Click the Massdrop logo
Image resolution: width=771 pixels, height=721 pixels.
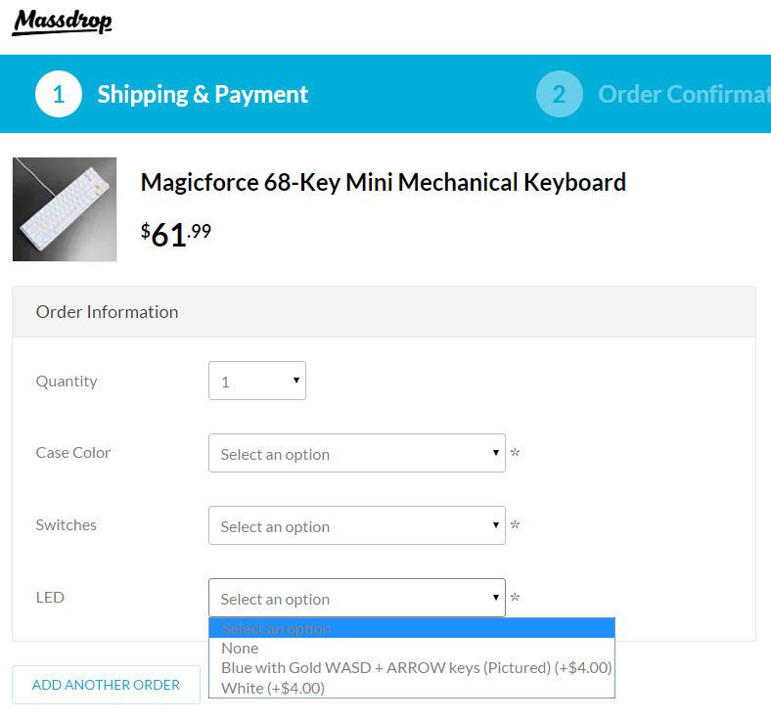63,22
